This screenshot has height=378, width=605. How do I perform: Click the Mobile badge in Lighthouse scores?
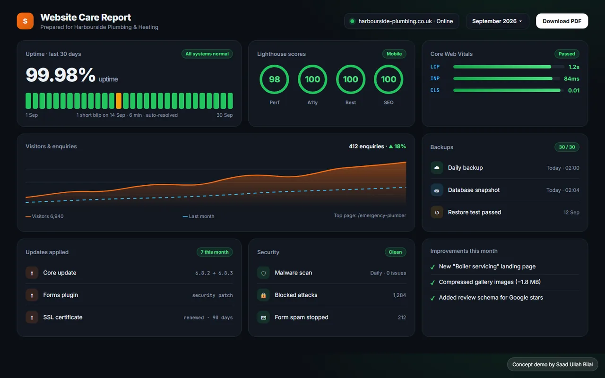pos(394,54)
